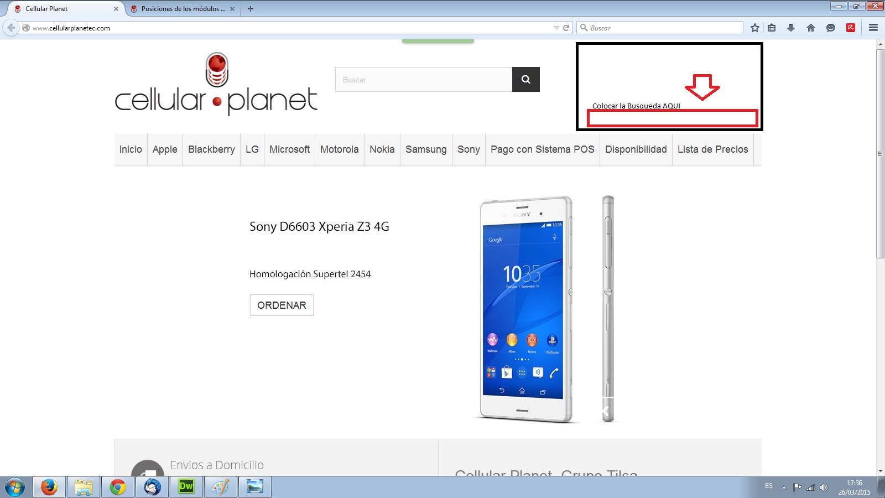Viewport: 885px width, 498px height.
Task: Click the Firefox Buscar search box
Action: click(660, 28)
